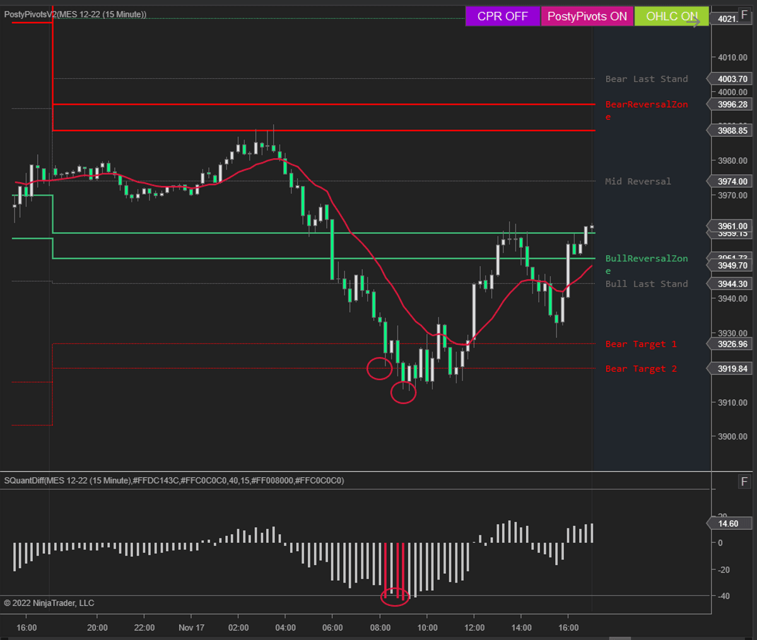Viewport: 757px width, 640px height.
Task: Click the BullReversalZone label text
Action: tap(646, 259)
